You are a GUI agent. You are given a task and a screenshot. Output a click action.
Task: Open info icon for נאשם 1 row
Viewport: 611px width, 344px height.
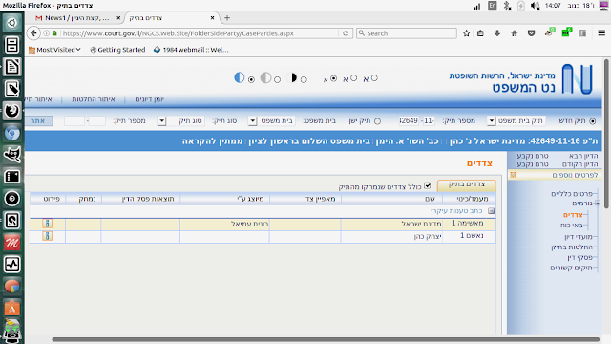tap(47, 236)
